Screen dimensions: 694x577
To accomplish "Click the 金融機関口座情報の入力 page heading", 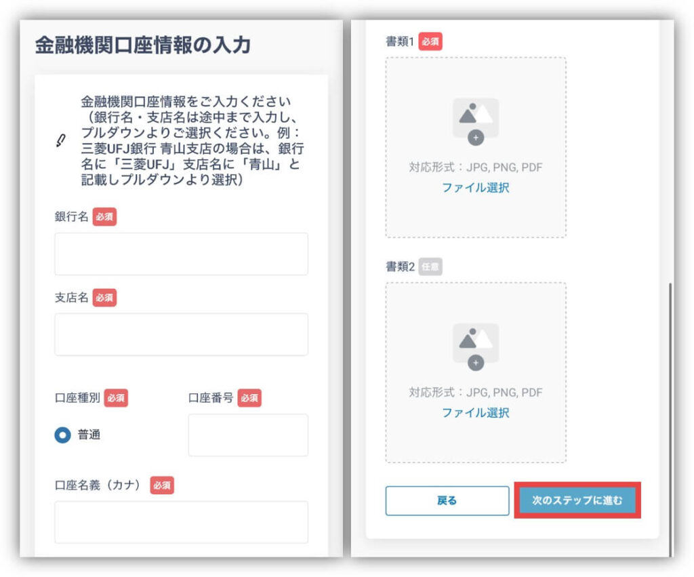I will 143,45.
